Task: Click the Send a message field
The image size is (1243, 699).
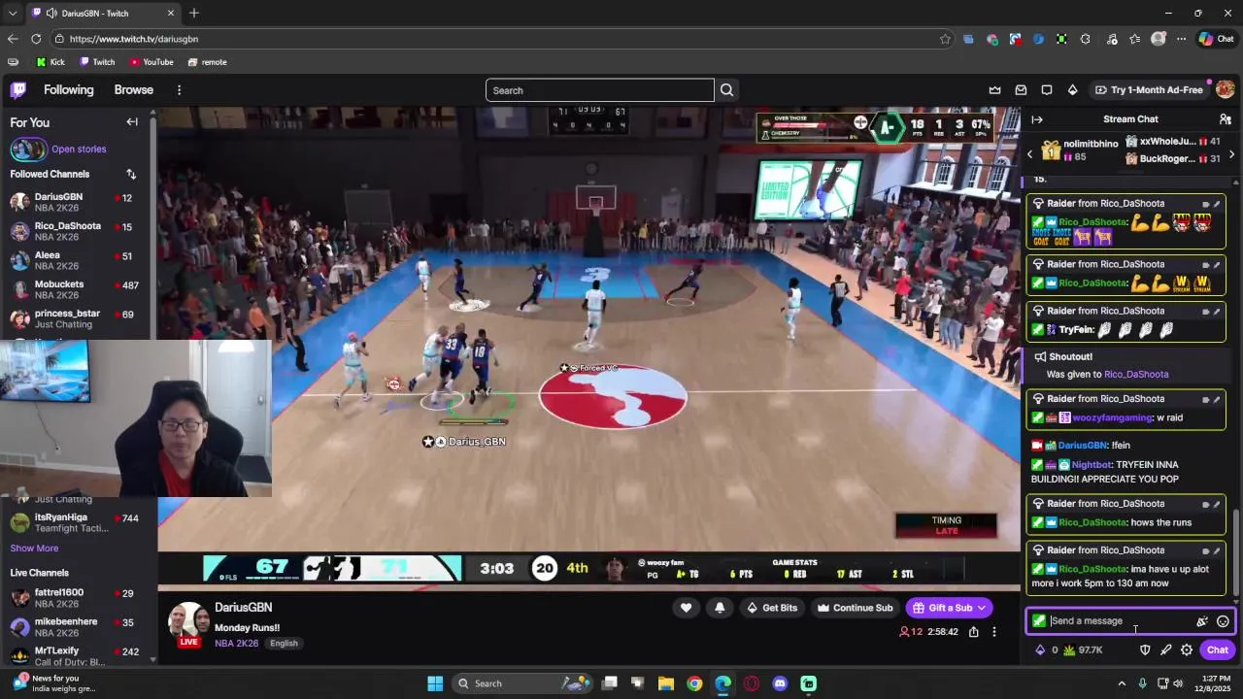Action: pyautogui.click(x=1131, y=621)
